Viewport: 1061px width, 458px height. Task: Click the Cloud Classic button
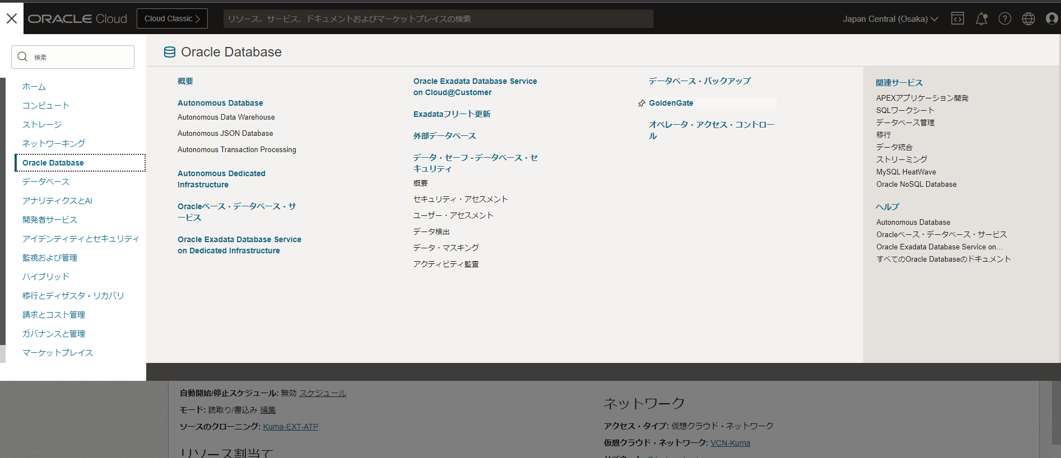[x=172, y=18]
